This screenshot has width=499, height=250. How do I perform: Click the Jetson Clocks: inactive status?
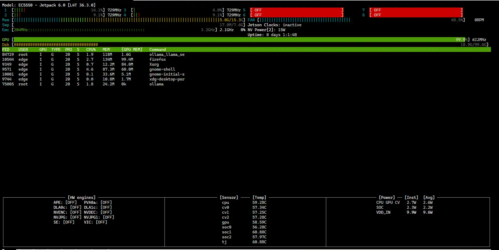pos(274,25)
